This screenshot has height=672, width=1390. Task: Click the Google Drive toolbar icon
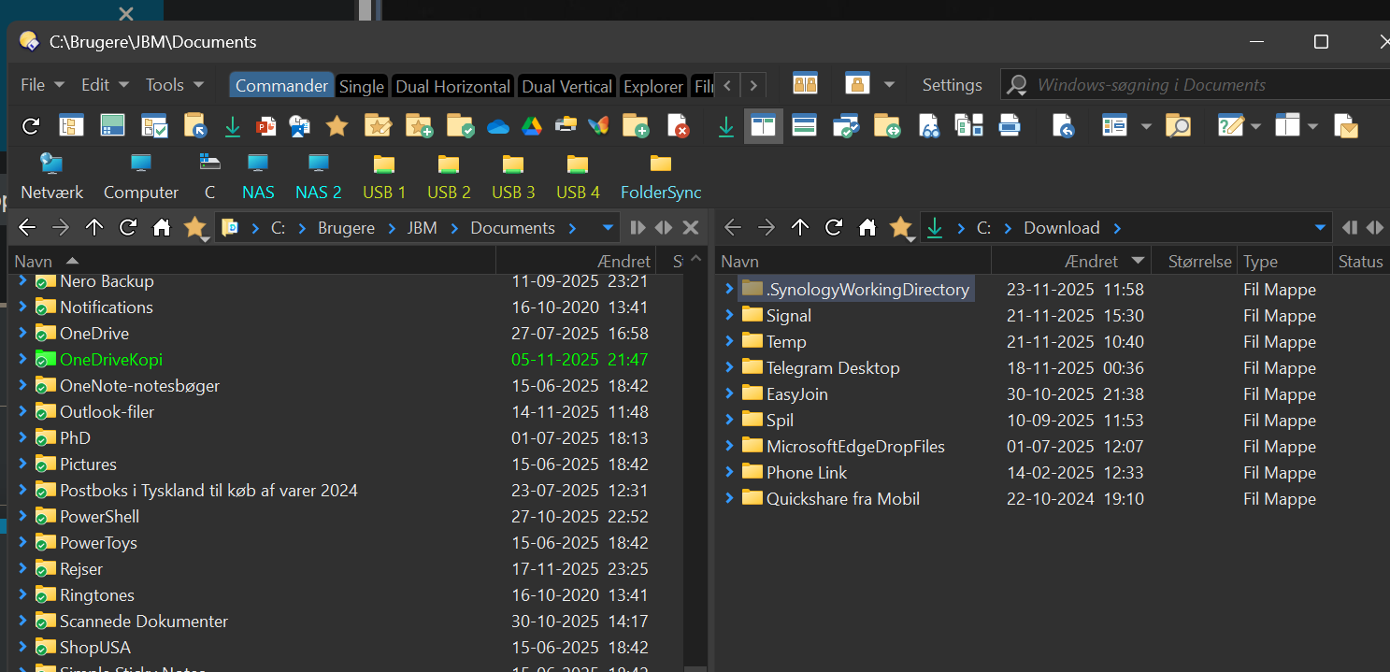click(x=532, y=126)
